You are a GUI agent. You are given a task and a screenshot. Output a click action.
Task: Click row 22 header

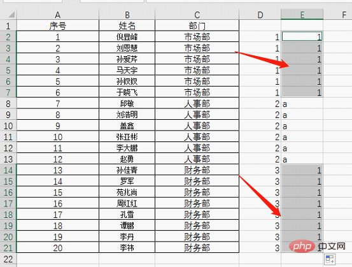pos(8,259)
